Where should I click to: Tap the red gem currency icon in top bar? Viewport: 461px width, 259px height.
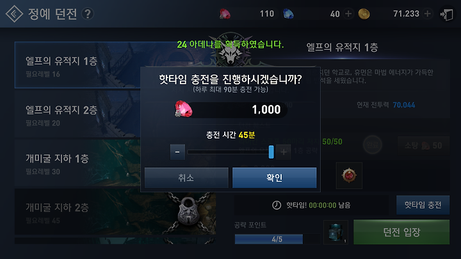click(x=225, y=14)
